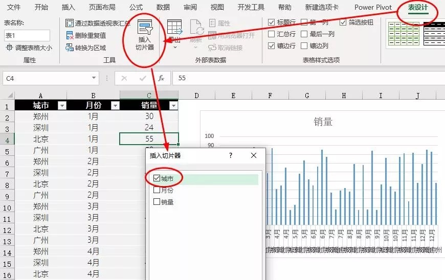Switch to the 帮助 tab
Image resolution: width=445 pixels, height=280 pixels.
(x=285, y=7)
